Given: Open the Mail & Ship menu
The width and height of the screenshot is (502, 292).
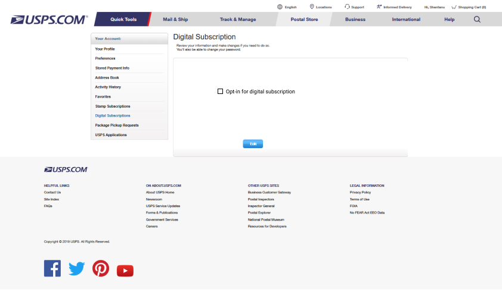Looking at the screenshot, I should [175, 19].
